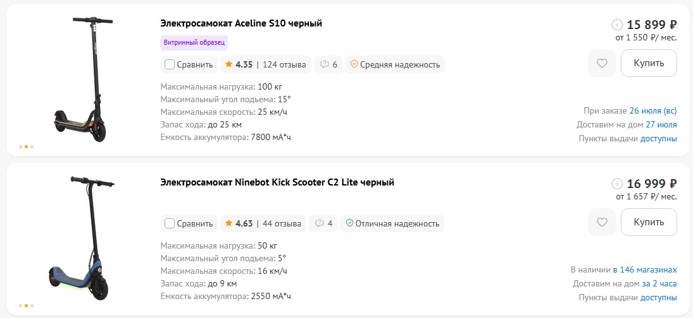Image resolution: width=693 pixels, height=318 pixels.
Task: Add Ninebot C2 Lite to favorites heart
Action: (601, 222)
